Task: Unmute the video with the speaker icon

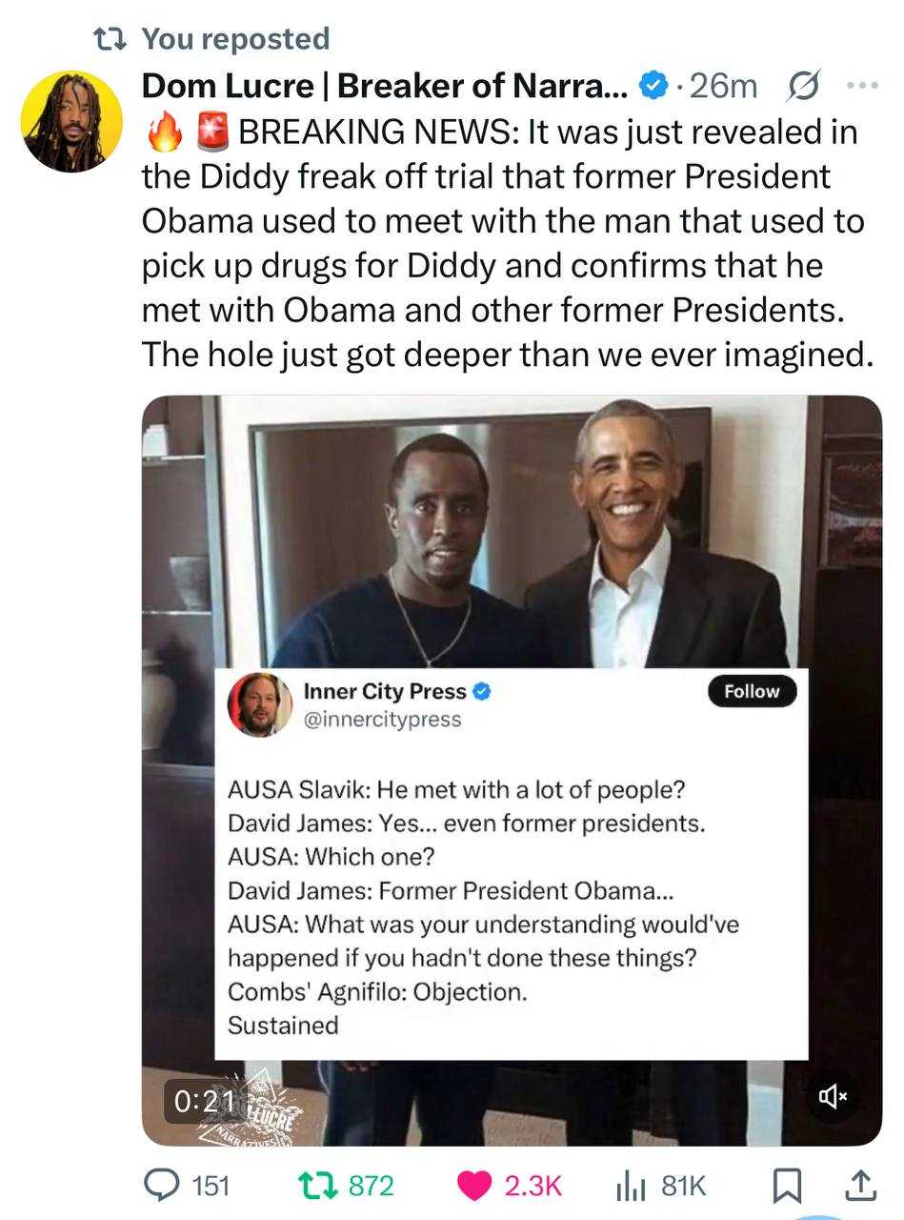Action: [x=832, y=1096]
